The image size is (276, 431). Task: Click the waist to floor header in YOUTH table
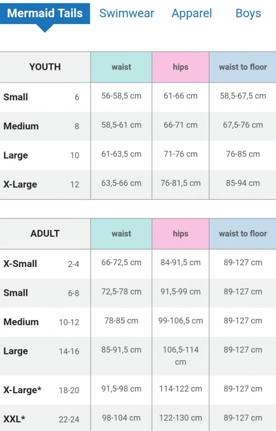click(x=243, y=67)
